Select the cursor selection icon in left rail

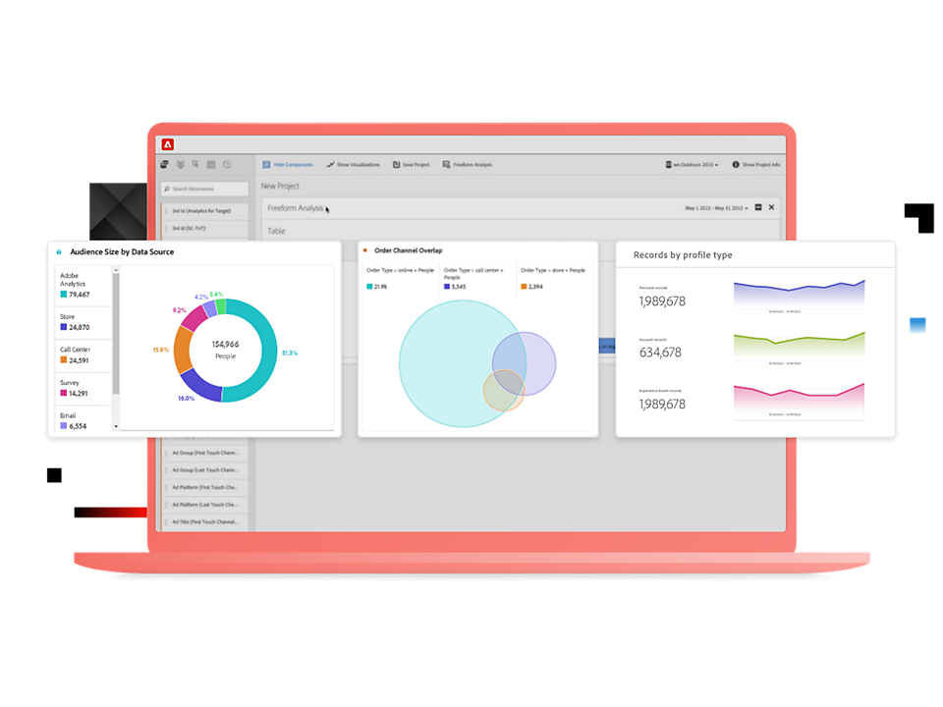[x=195, y=164]
